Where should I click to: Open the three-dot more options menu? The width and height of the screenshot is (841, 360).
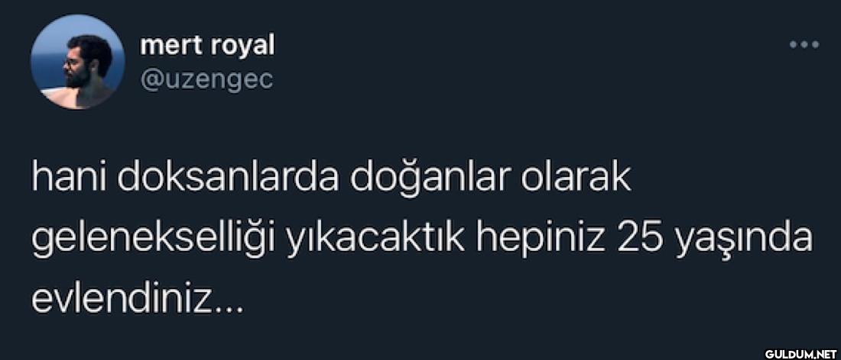click(804, 45)
